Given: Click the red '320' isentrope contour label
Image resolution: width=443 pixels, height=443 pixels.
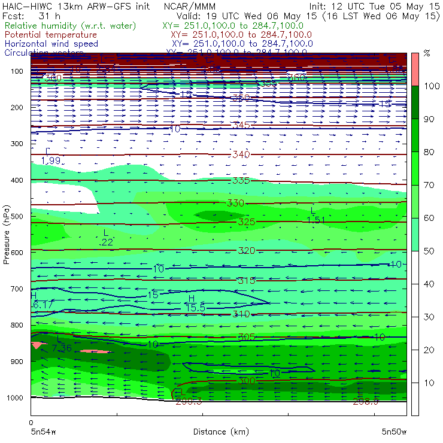Looking at the screenshot, I should point(247,250).
